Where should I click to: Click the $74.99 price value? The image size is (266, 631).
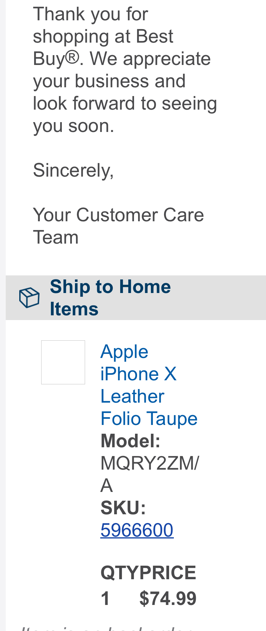point(168,598)
